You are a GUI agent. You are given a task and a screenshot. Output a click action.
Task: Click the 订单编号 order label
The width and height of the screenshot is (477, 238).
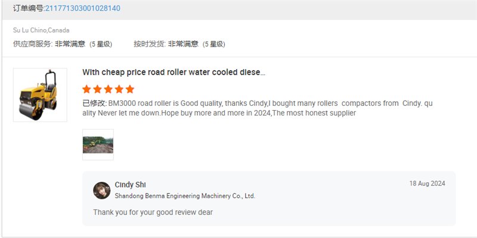[x=28, y=9]
